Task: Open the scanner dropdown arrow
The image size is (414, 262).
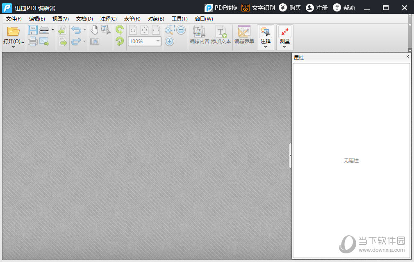Action: click(x=52, y=30)
